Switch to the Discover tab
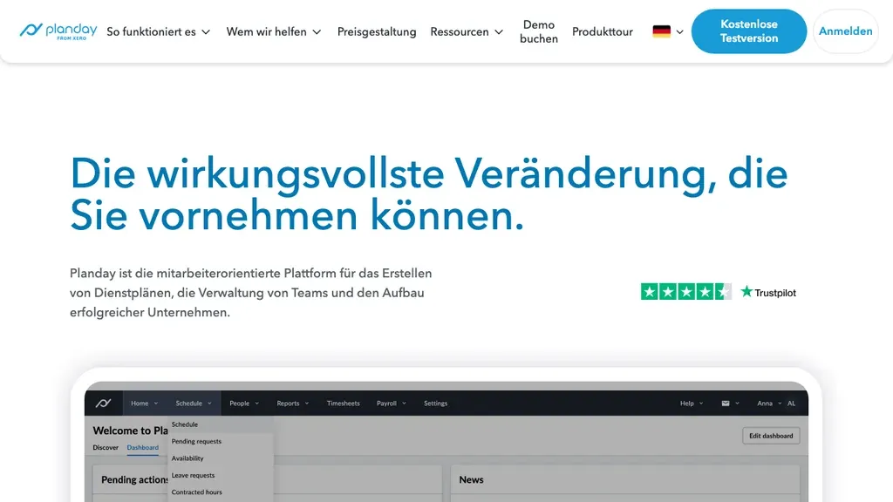Screen dimensions: 893x502 pos(106,447)
